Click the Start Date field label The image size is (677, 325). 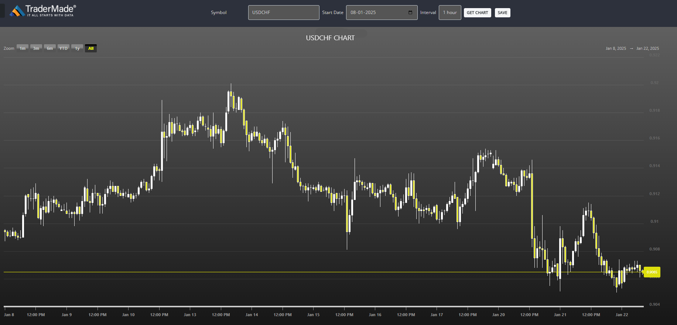coord(333,13)
